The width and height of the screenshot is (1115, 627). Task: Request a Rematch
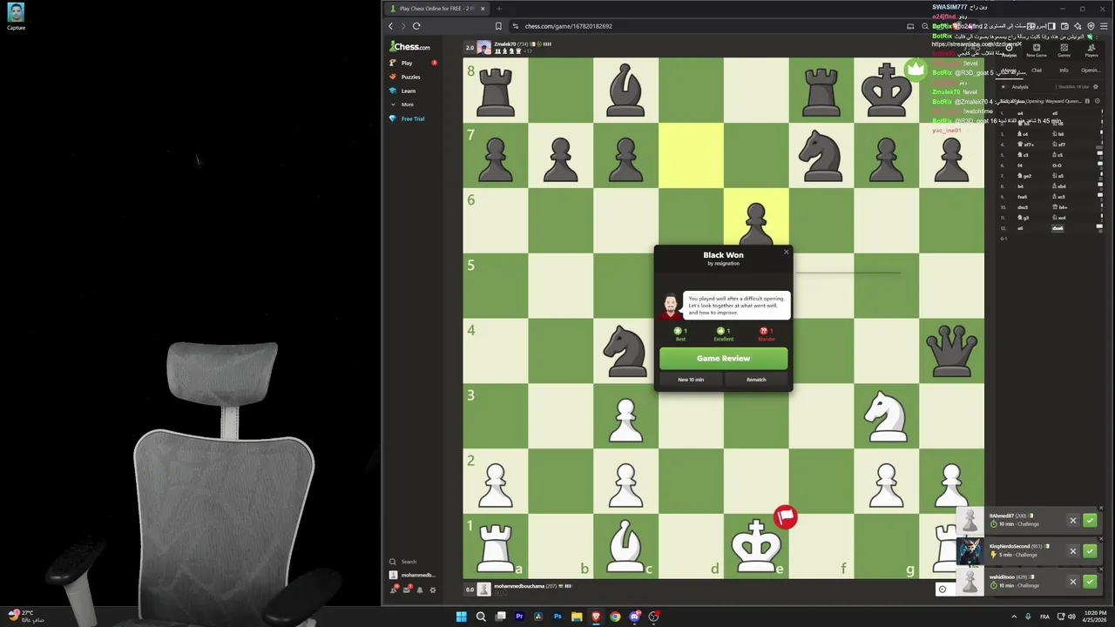point(756,380)
